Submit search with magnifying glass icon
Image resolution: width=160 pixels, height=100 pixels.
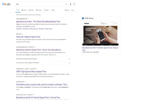(74, 4)
